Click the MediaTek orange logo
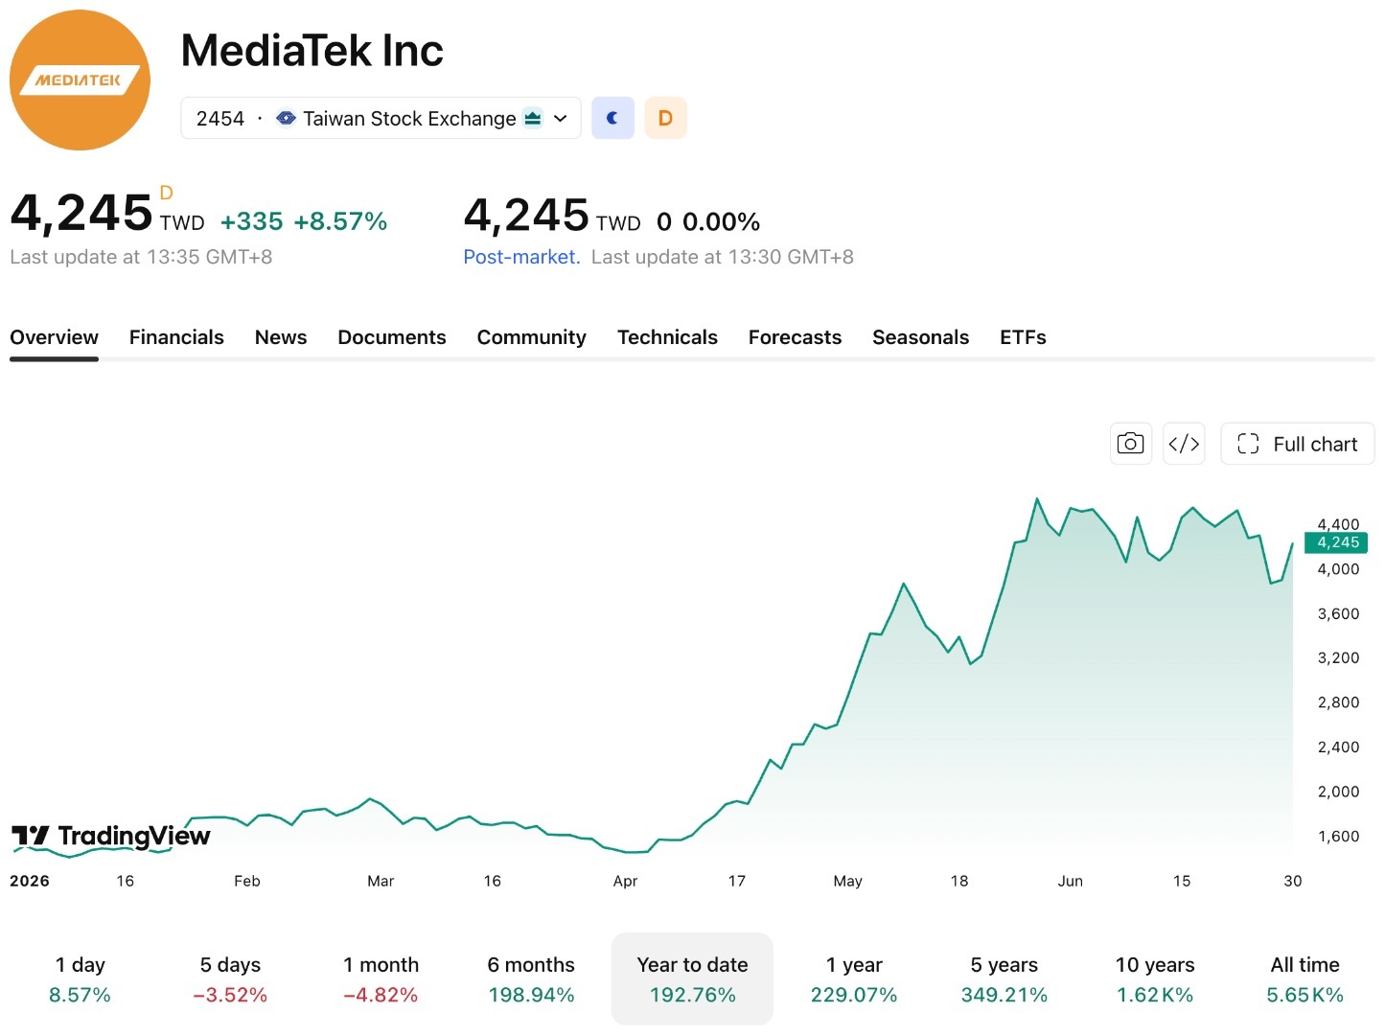This screenshot has height=1035, width=1385. click(x=80, y=80)
